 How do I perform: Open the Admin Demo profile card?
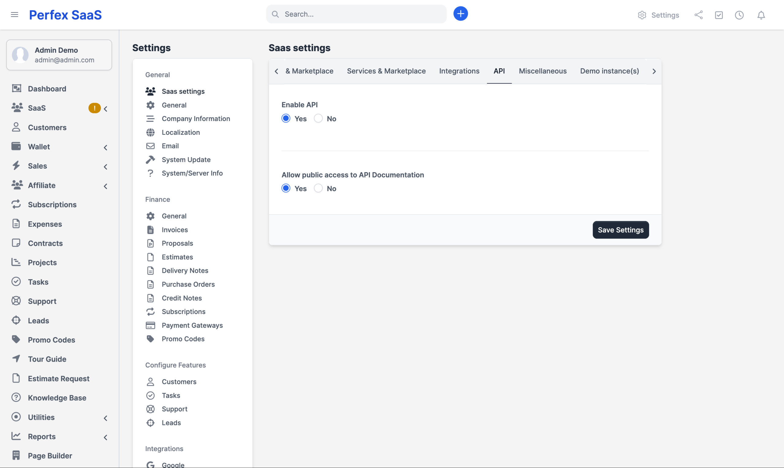59,55
